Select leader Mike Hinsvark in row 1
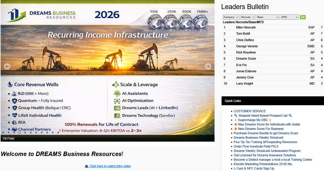Image resolution: width=324 pixels, height=171 pixels. [246, 27]
